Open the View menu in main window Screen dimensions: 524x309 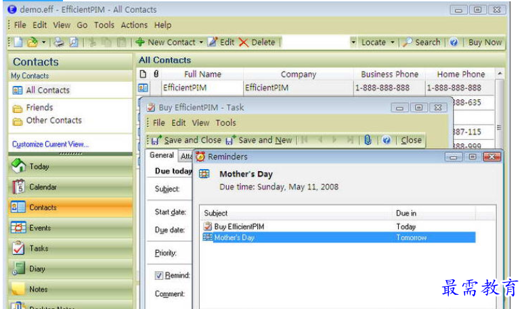click(62, 25)
